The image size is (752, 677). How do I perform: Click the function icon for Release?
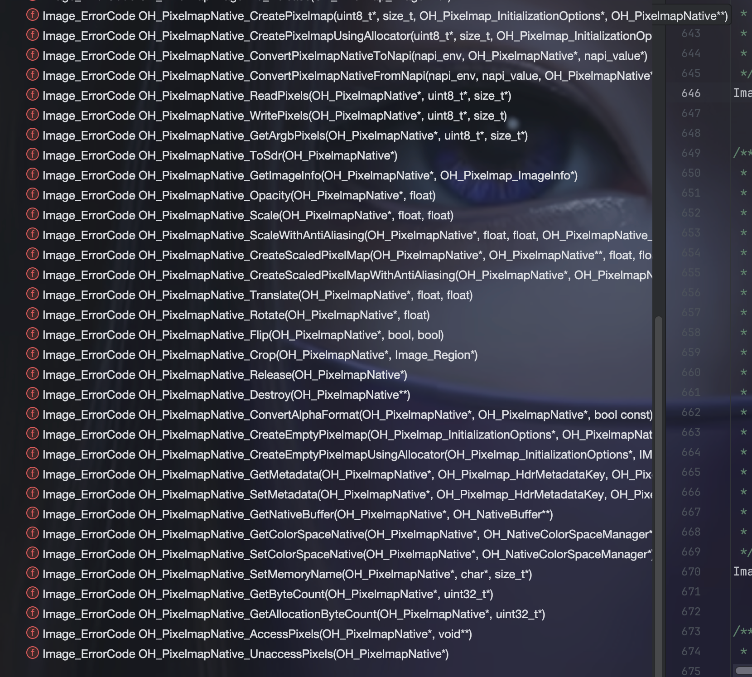(x=33, y=374)
